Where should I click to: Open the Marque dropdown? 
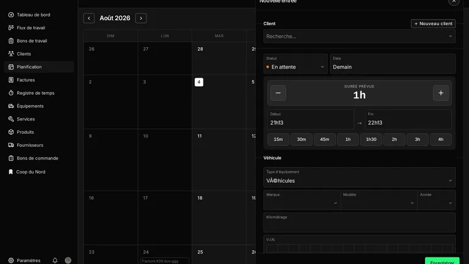[x=302, y=200]
